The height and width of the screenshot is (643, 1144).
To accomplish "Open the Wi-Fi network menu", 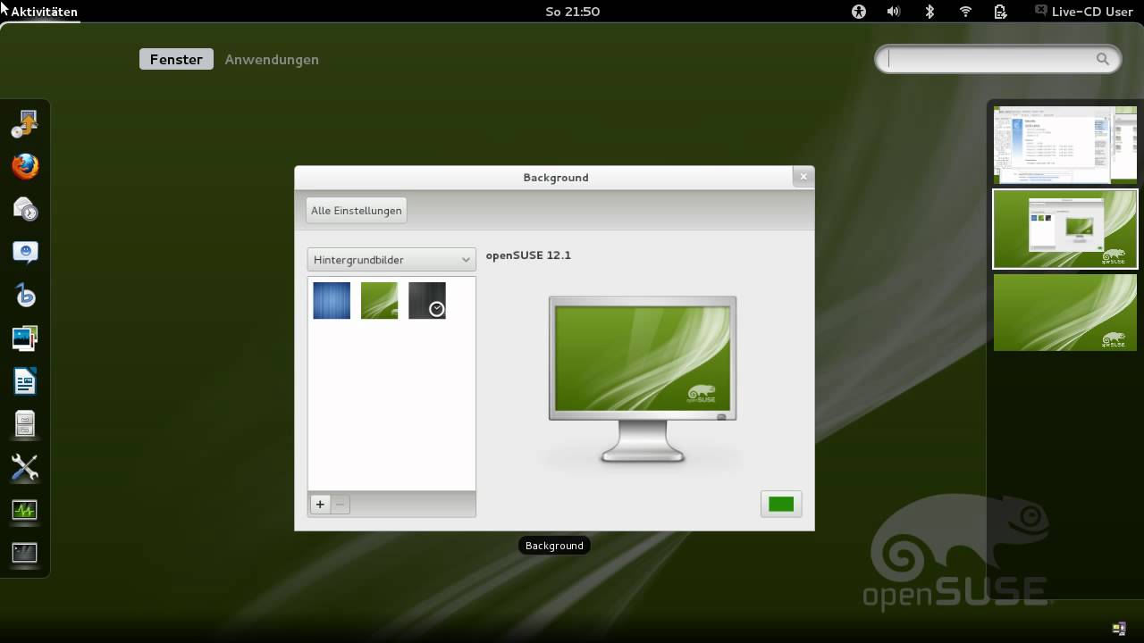I will coord(965,12).
